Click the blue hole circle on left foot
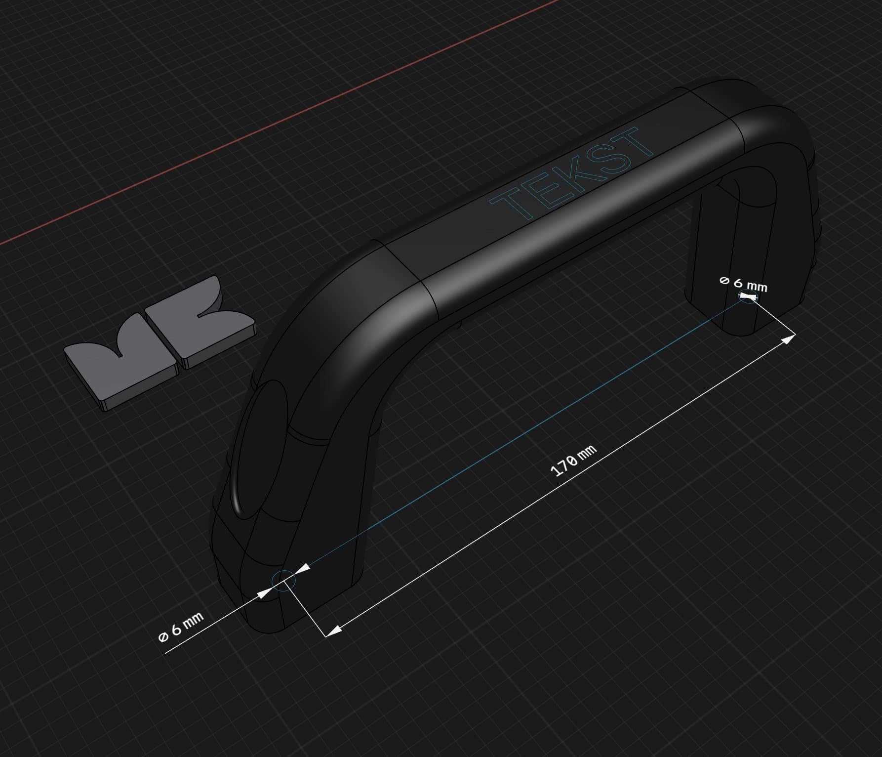Viewport: 882px width, 757px height. coord(285,580)
